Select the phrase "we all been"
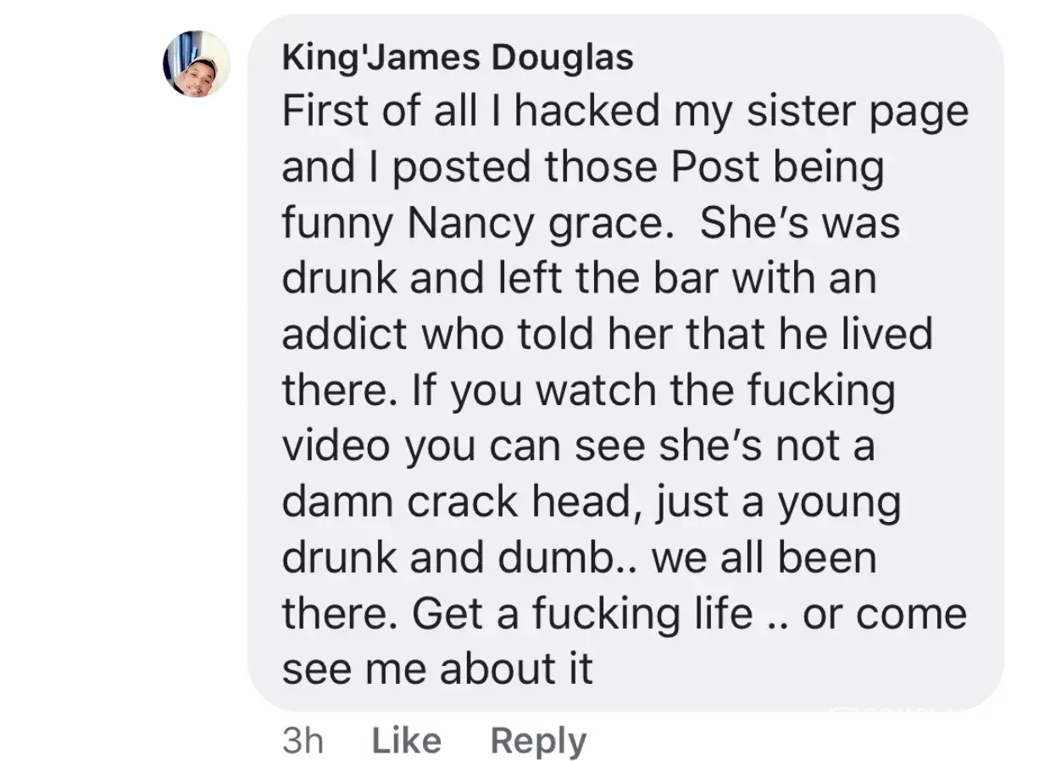The width and height of the screenshot is (1050, 761). [764, 558]
